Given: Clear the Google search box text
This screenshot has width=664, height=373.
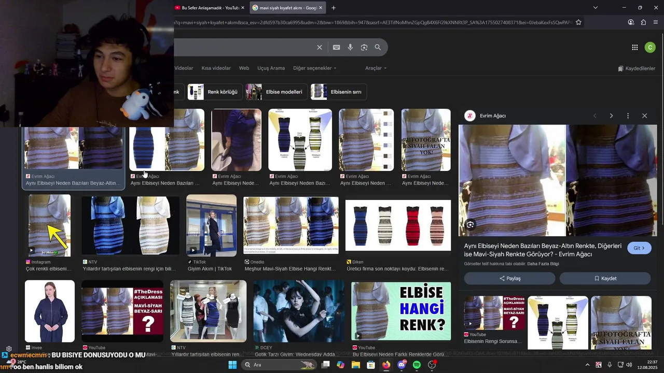Looking at the screenshot, I should pyautogui.click(x=320, y=47).
